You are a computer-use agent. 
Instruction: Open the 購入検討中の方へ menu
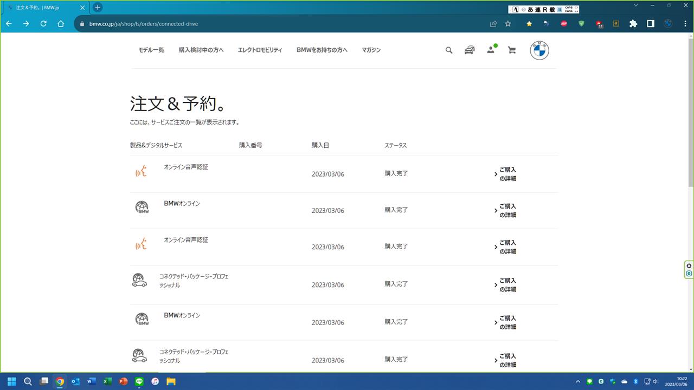pyautogui.click(x=201, y=50)
